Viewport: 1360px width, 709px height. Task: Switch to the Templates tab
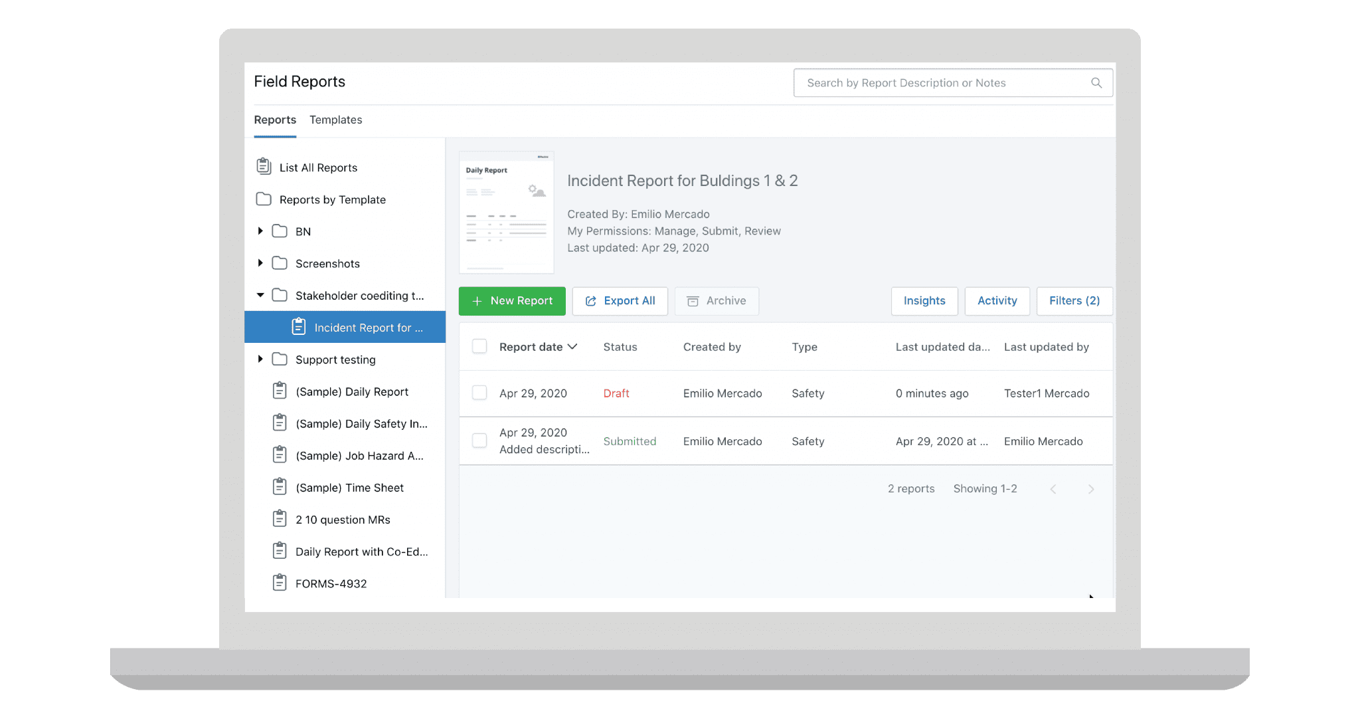[335, 120]
